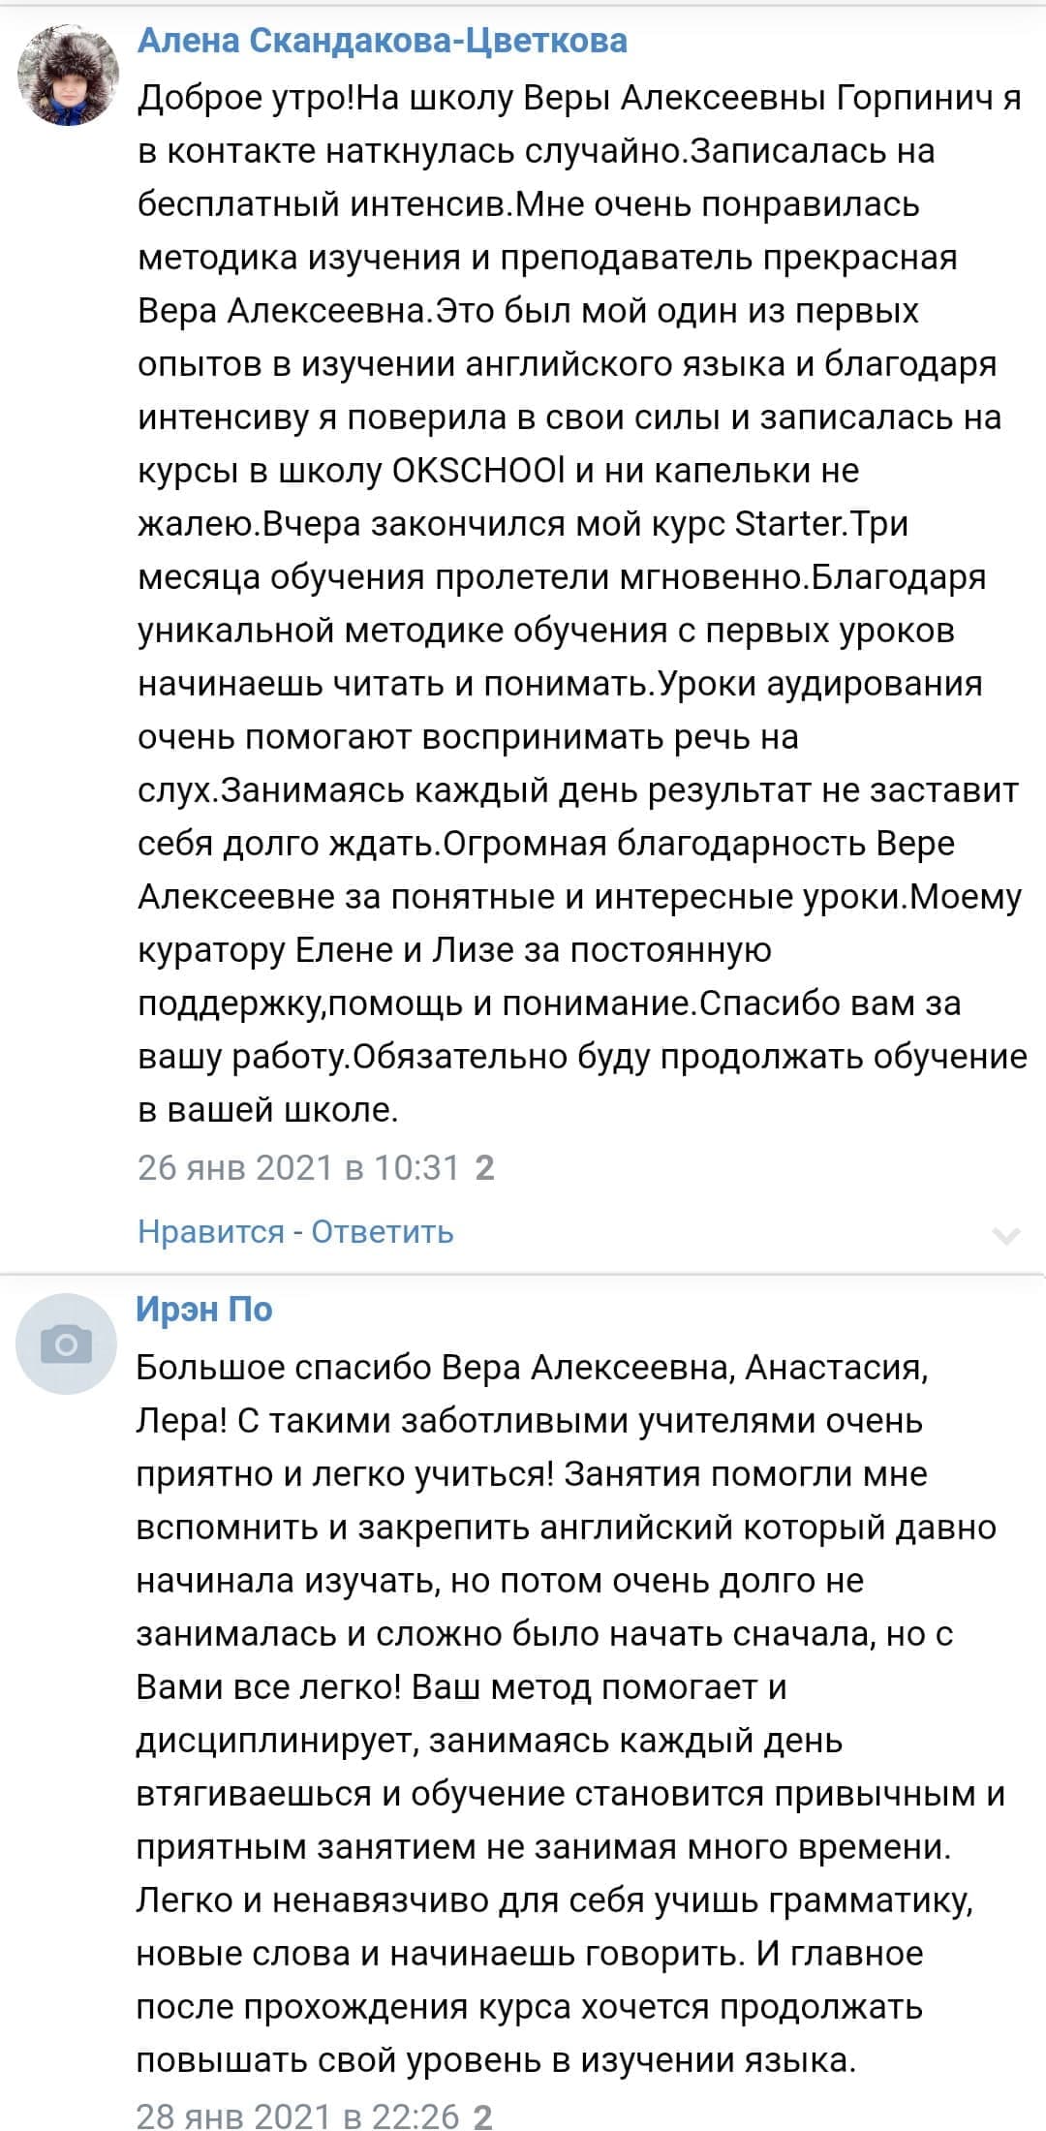Click the word Starter in the first comment
The width and height of the screenshot is (1046, 2131).
tap(791, 524)
